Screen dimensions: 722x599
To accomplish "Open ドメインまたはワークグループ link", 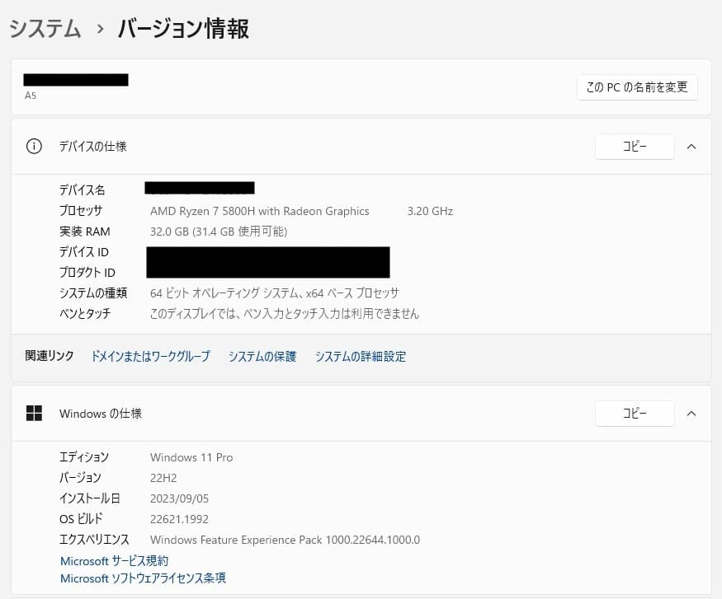I will coord(150,357).
